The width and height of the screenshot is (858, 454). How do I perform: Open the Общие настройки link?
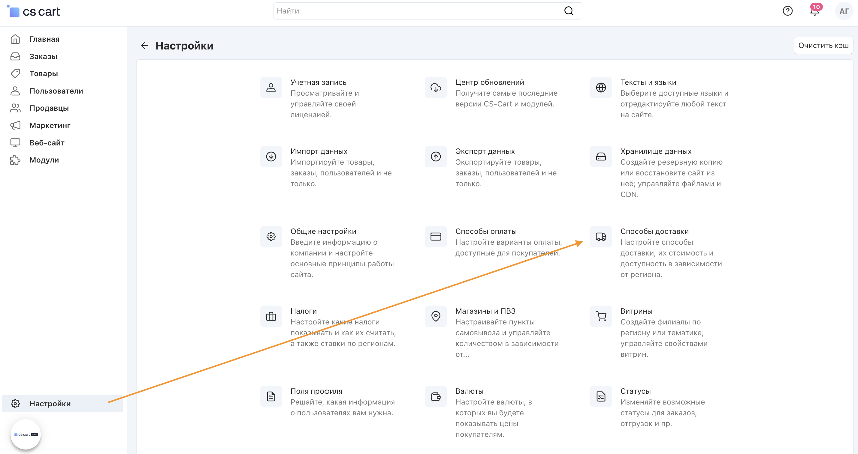(x=323, y=231)
